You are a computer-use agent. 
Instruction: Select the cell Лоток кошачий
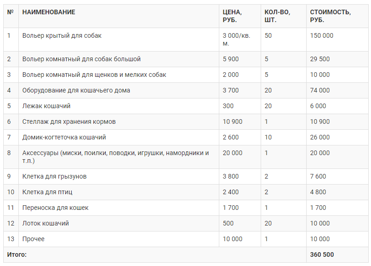point(119,223)
